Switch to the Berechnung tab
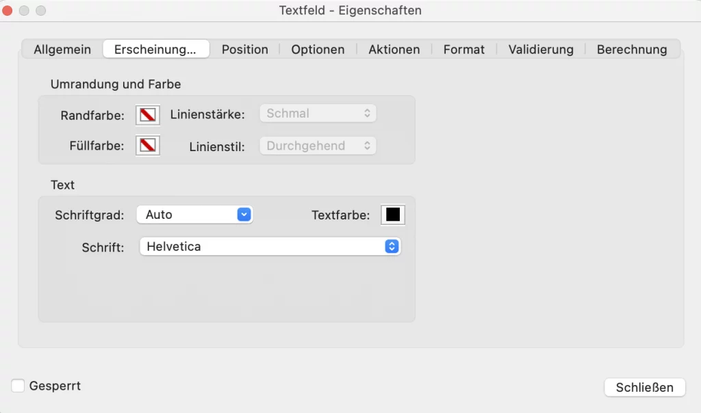This screenshot has width=701, height=413. (x=632, y=49)
